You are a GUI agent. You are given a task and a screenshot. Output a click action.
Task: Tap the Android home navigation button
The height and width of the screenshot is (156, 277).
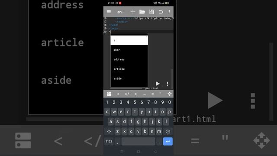138,152
